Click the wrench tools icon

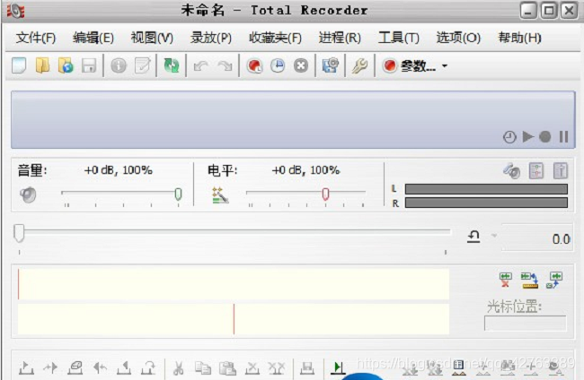tap(359, 65)
